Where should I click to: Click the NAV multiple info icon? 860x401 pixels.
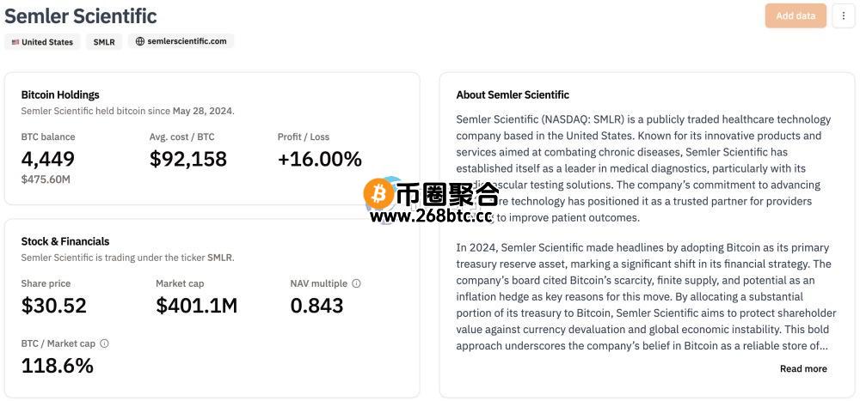click(x=357, y=283)
